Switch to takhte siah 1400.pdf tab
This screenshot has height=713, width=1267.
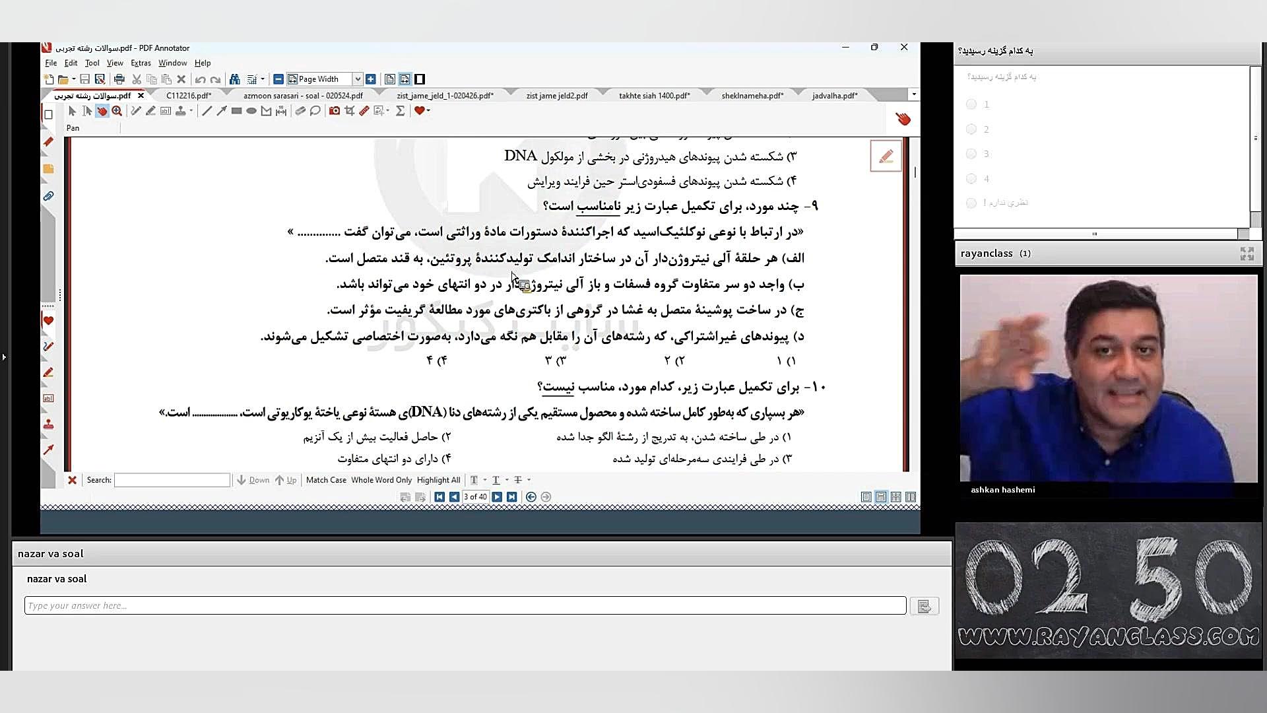tap(654, 96)
